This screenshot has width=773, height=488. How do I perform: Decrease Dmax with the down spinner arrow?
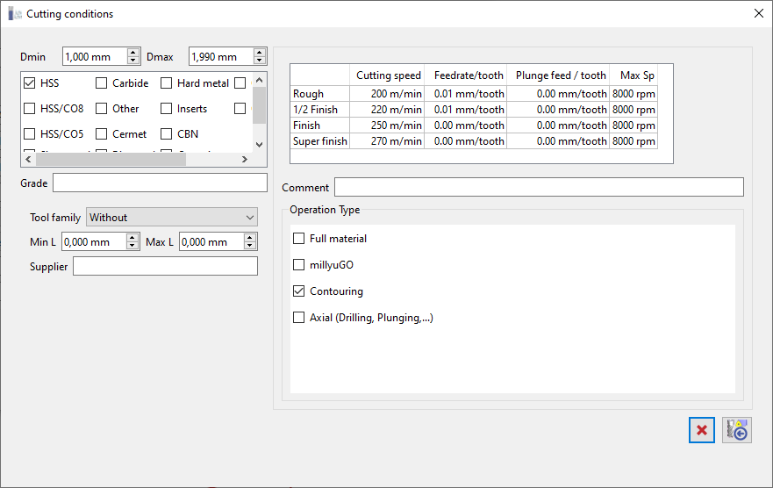point(260,61)
